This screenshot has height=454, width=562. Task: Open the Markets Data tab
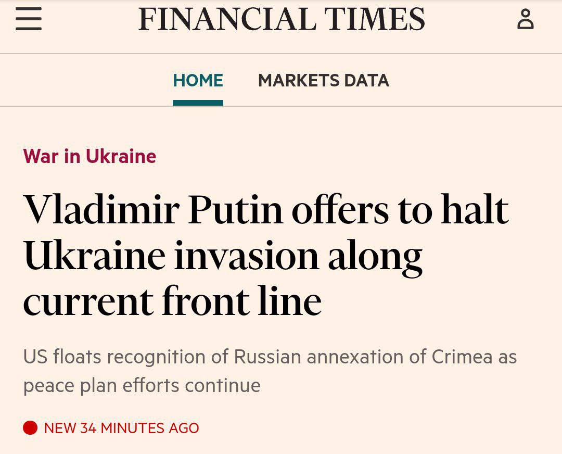pos(323,81)
